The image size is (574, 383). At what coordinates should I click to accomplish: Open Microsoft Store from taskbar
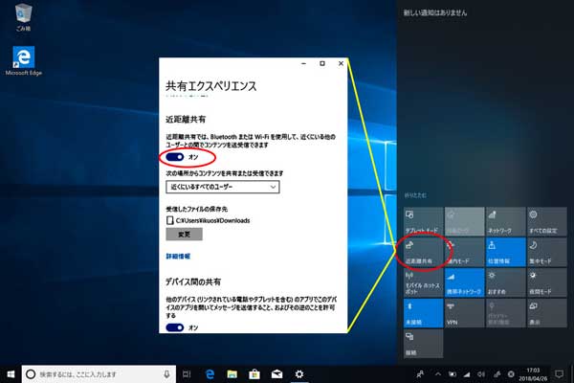coord(254,374)
